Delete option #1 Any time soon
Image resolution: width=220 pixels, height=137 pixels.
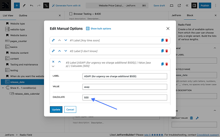pos(167,40)
